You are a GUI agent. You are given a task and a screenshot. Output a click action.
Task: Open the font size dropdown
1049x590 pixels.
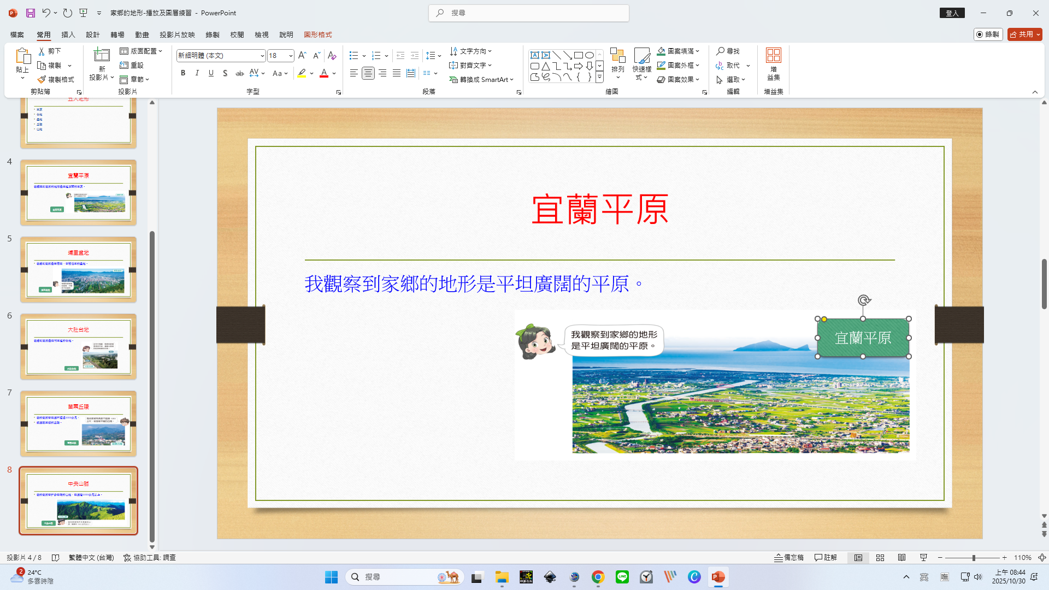tap(291, 56)
